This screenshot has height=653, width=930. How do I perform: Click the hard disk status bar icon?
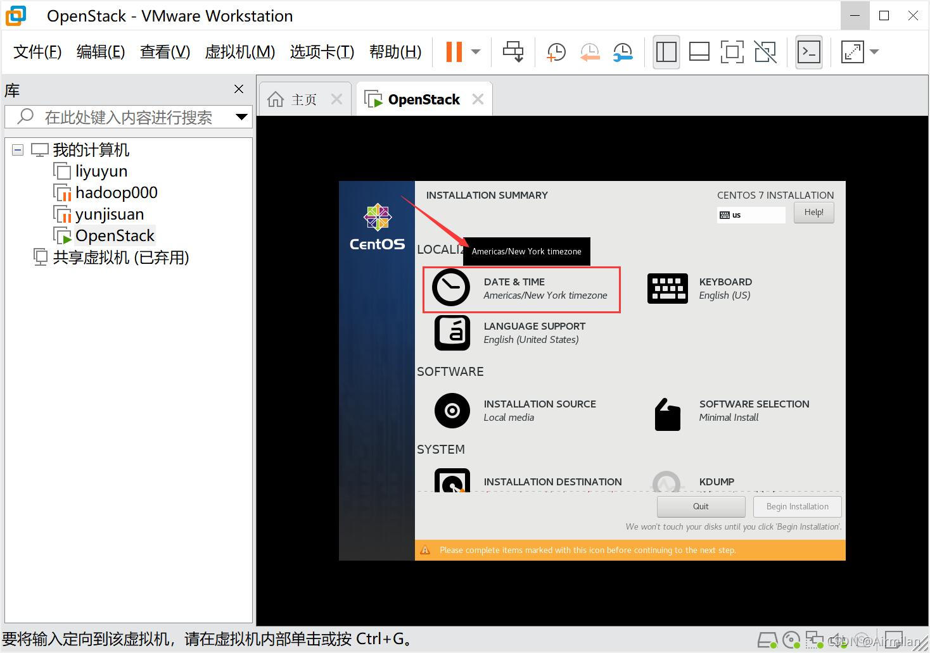click(767, 640)
